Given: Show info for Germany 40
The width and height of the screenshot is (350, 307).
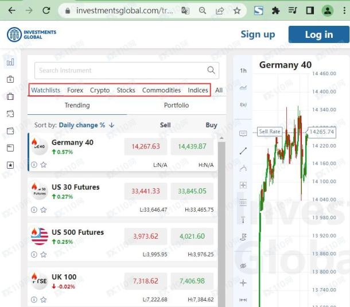Looking at the screenshot, I should (x=34, y=165).
